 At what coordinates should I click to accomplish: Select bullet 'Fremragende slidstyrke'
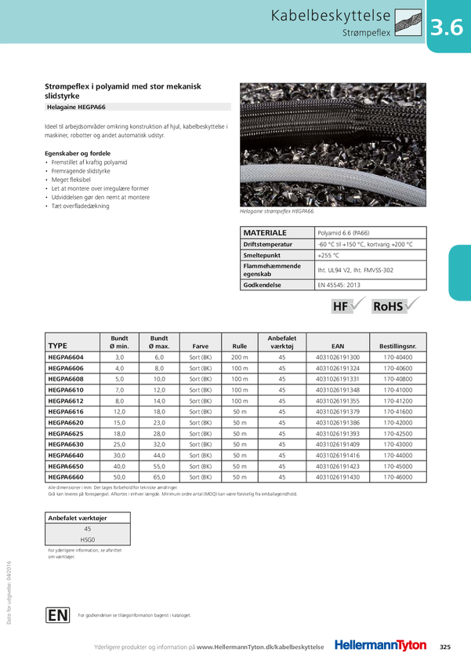(x=81, y=171)
